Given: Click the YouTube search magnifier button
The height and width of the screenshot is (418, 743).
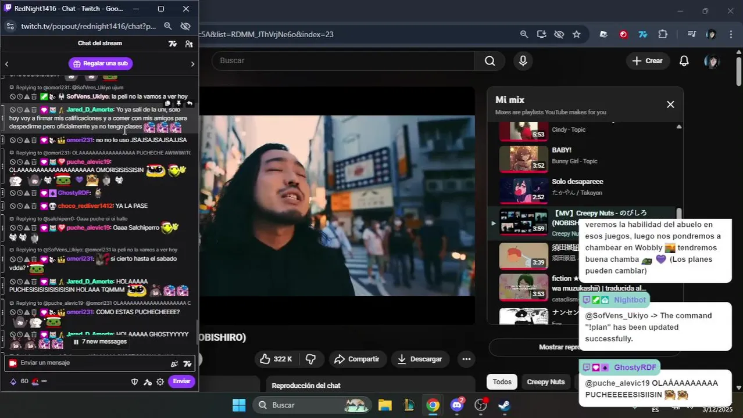Looking at the screenshot, I should pyautogui.click(x=490, y=61).
